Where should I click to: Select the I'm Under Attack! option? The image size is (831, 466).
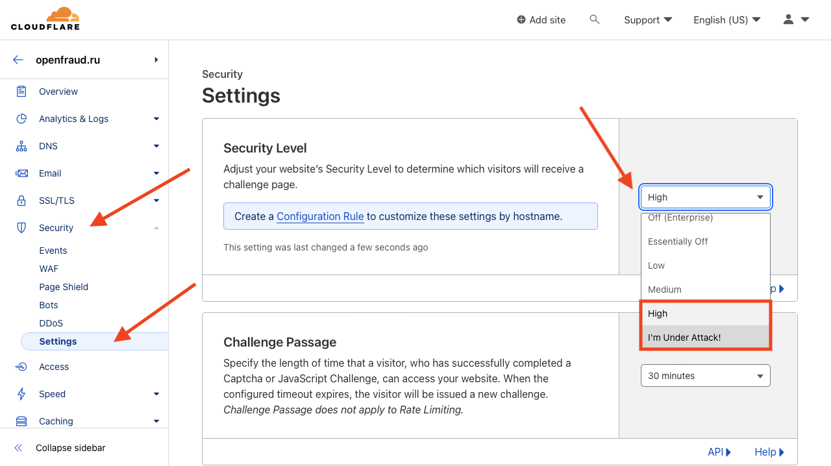point(706,337)
